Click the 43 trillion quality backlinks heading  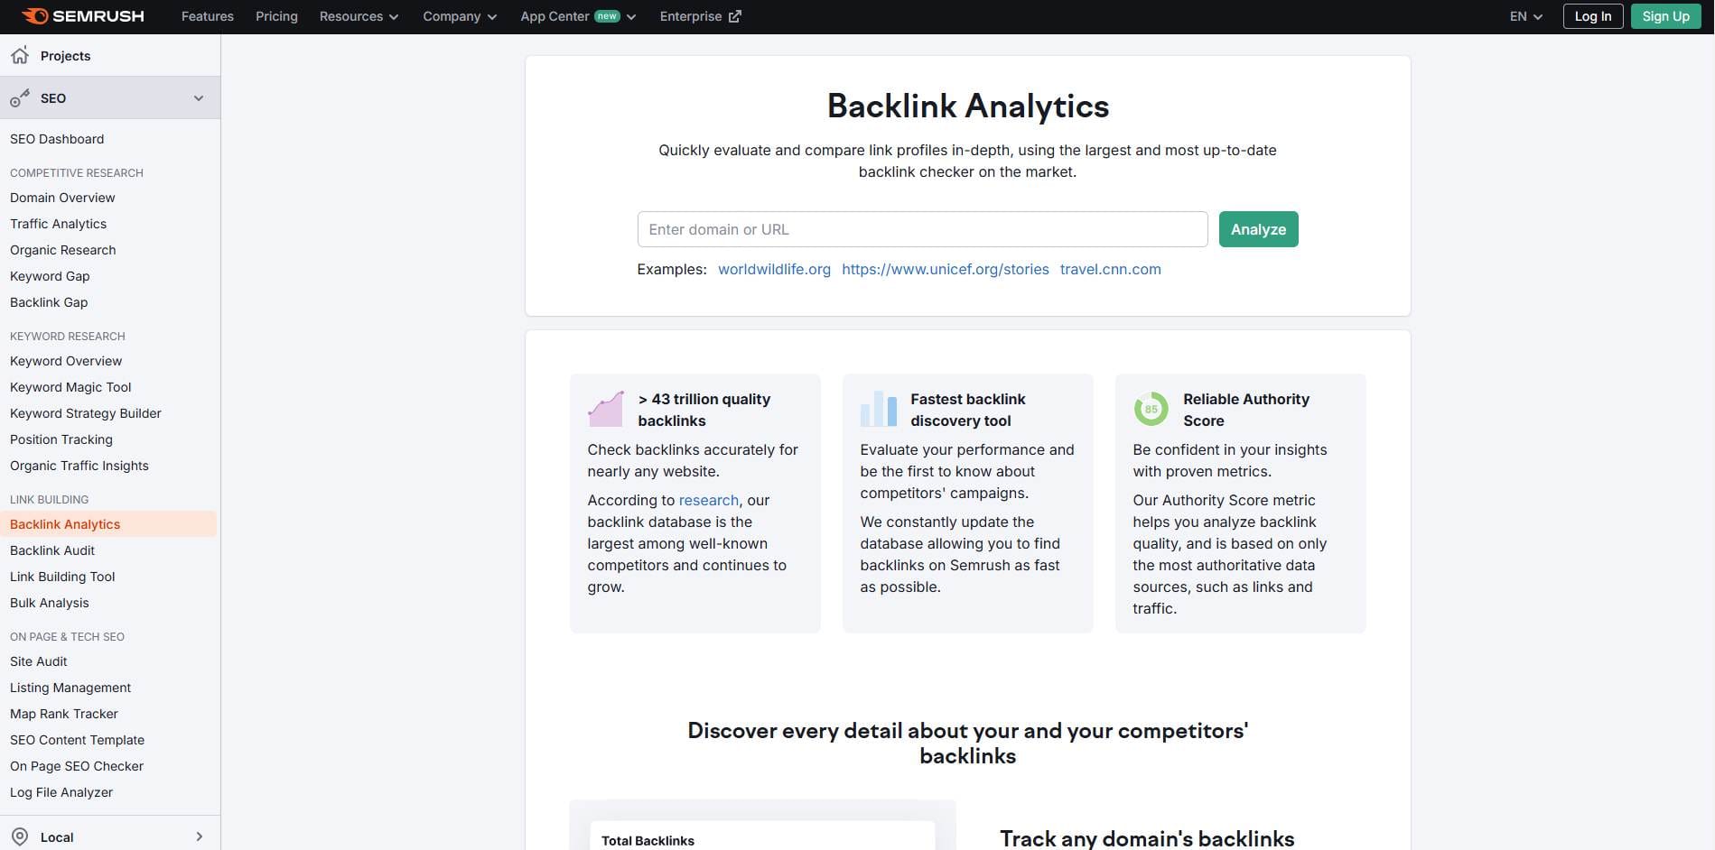point(704,410)
